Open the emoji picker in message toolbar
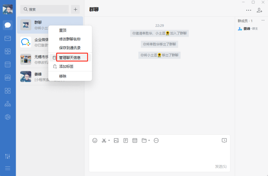Image resolution: width=268 pixels, height=176 pixels. click(x=95, y=140)
